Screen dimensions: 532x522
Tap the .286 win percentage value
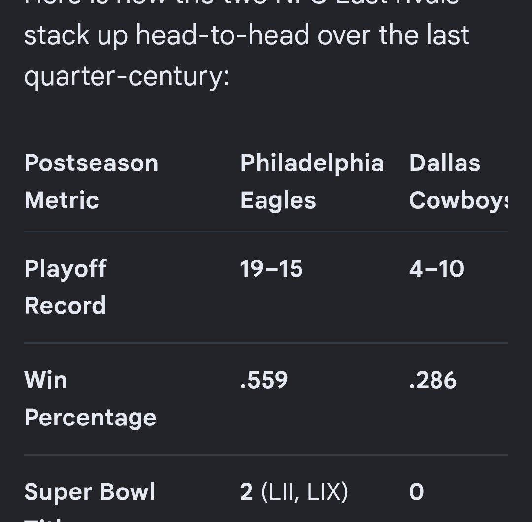(x=433, y=380)
